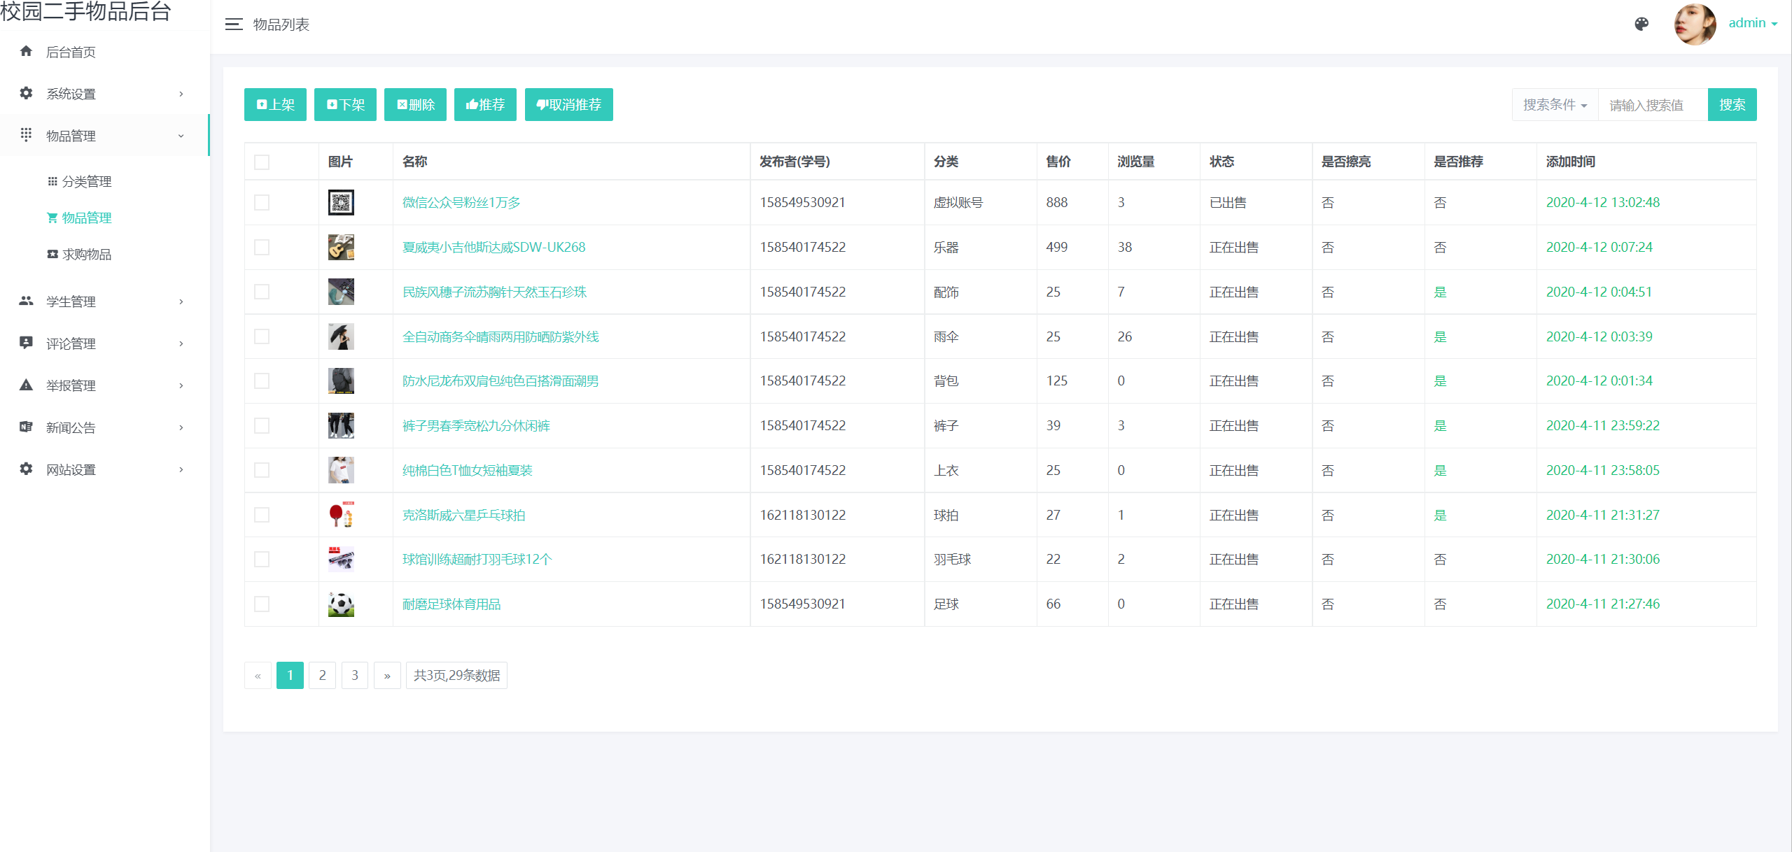Image resolution: width=1792 pixels, height=852 pixels.
Task: Open 分类管理 submenu item
Action: point(86,182)
